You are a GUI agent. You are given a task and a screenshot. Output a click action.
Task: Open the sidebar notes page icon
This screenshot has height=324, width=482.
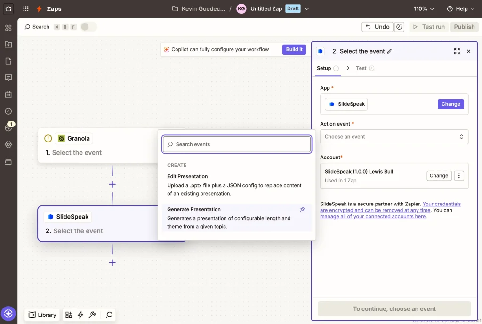[8, 61]
